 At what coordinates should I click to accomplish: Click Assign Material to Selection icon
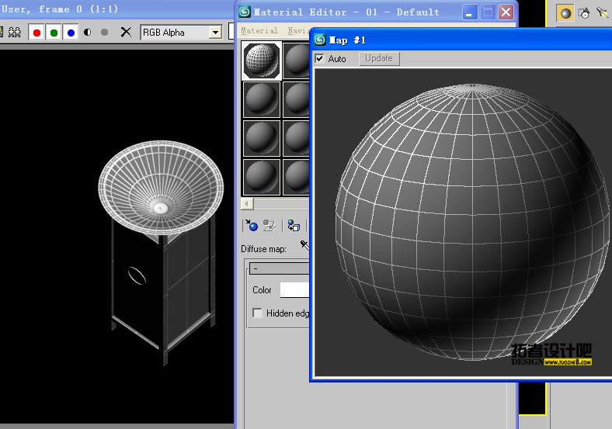click(294, 226)
